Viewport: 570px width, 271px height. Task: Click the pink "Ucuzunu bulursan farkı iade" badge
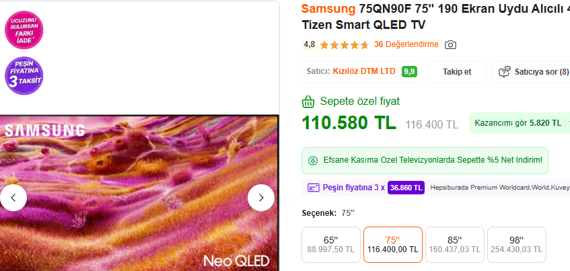[x=24, y=30]
